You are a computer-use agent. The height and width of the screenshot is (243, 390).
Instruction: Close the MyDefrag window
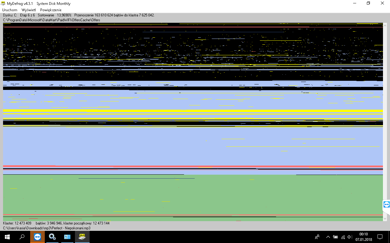click(382, 3)
